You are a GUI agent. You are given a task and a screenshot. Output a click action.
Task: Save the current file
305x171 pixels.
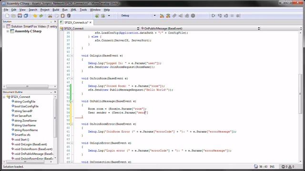(20, 16)
